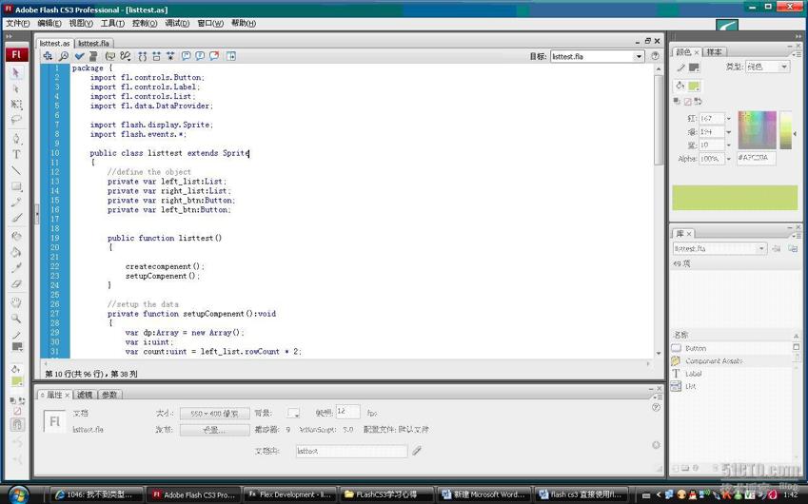Select the Paint Bucket tool

point(16,253)
